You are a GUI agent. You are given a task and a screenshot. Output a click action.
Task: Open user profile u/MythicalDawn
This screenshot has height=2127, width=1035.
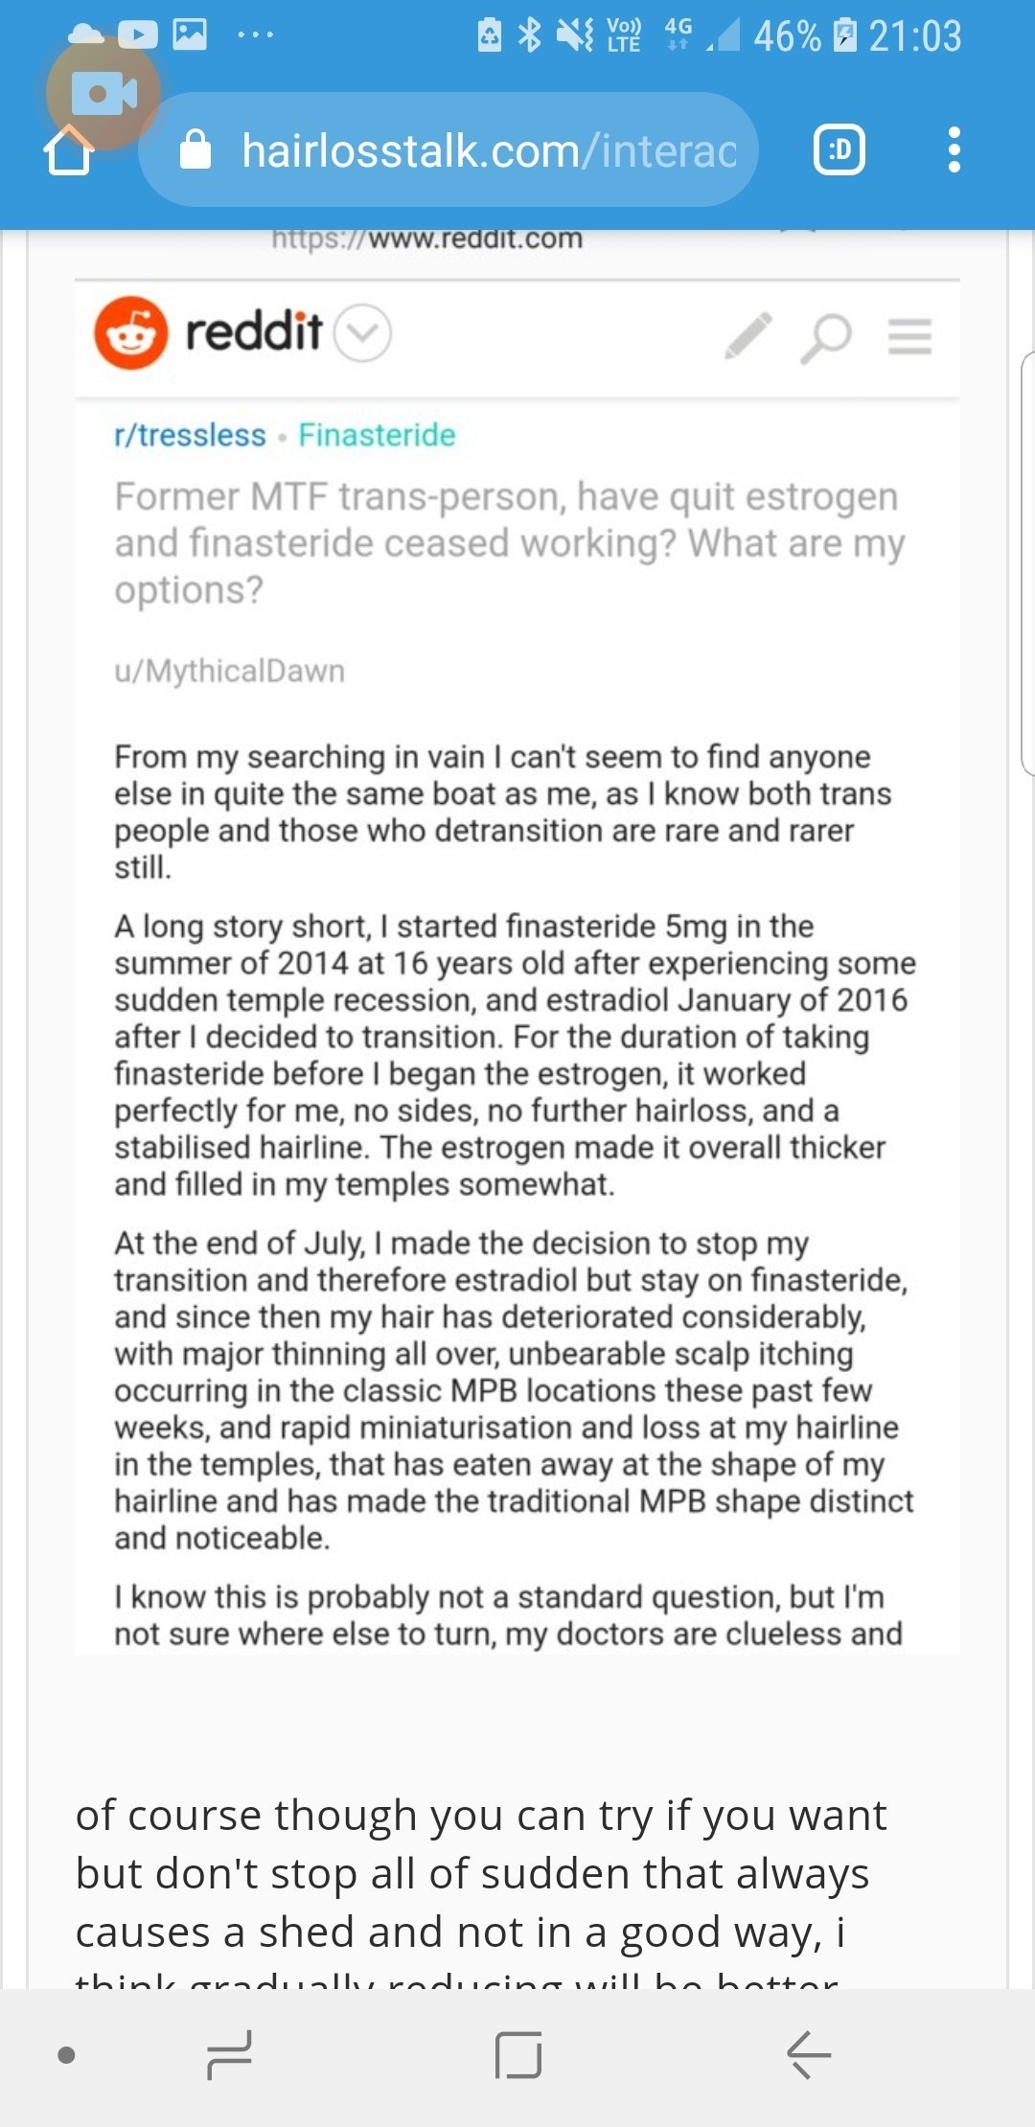(229, 671)
